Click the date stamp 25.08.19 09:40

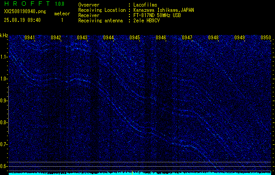[x=22, y=20]
